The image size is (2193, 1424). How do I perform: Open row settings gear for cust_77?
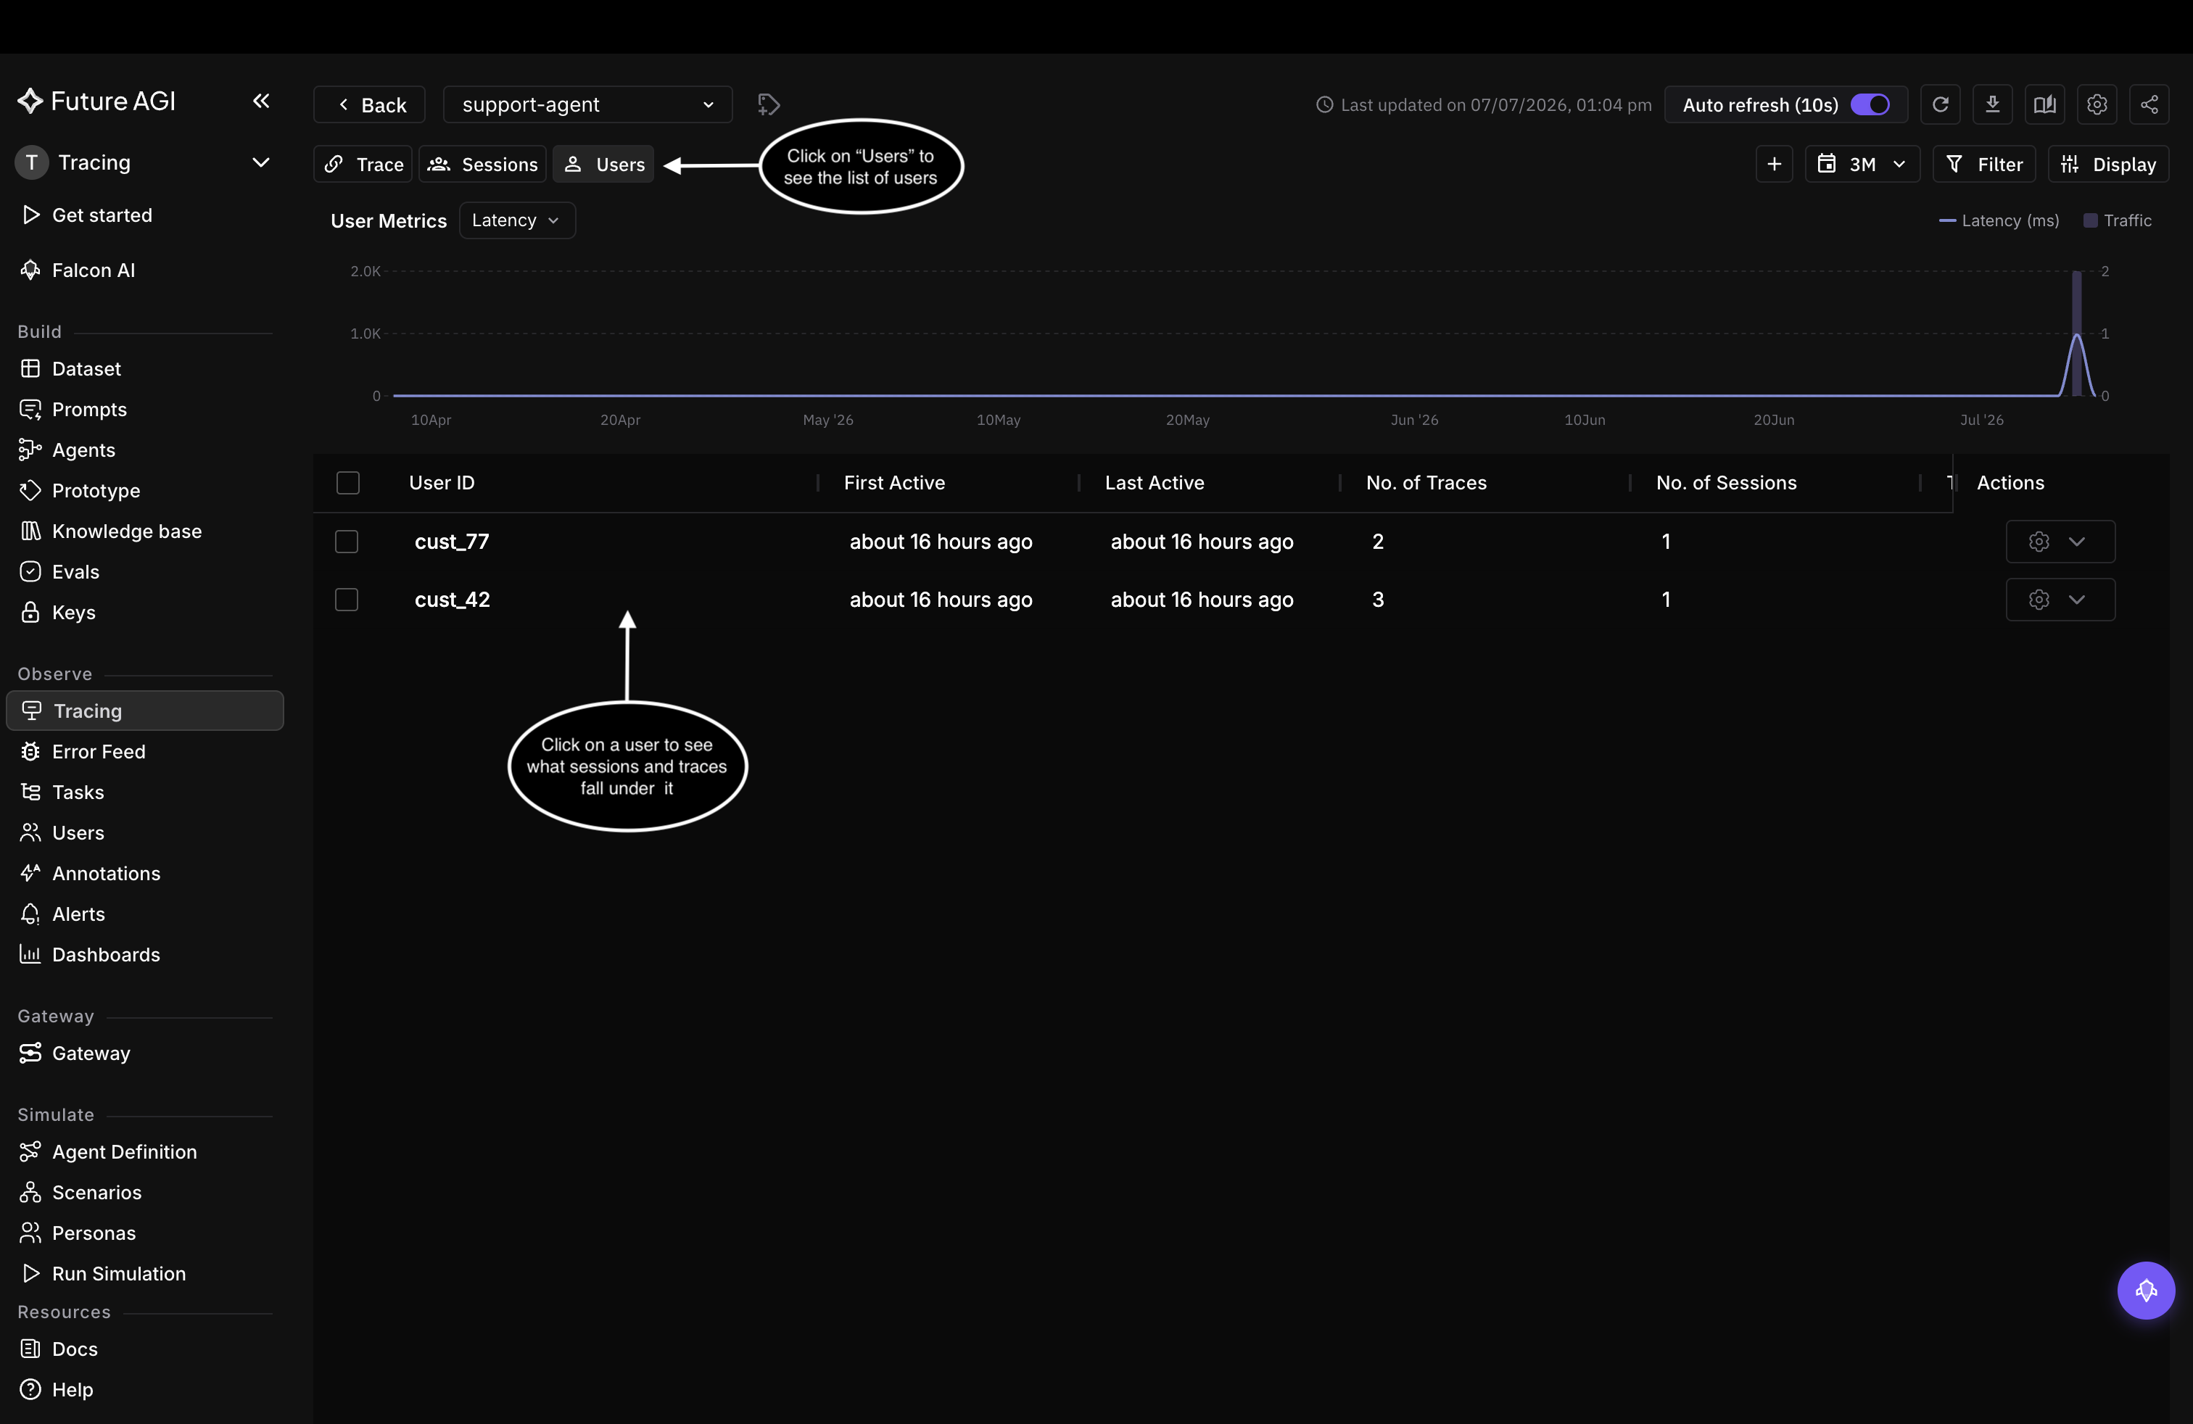tap(2039, 541)
